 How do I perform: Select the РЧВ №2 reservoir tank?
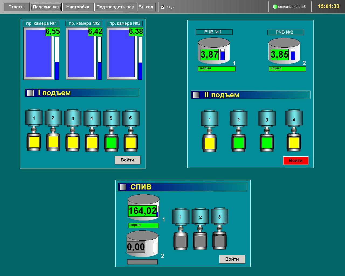point(284,51)
